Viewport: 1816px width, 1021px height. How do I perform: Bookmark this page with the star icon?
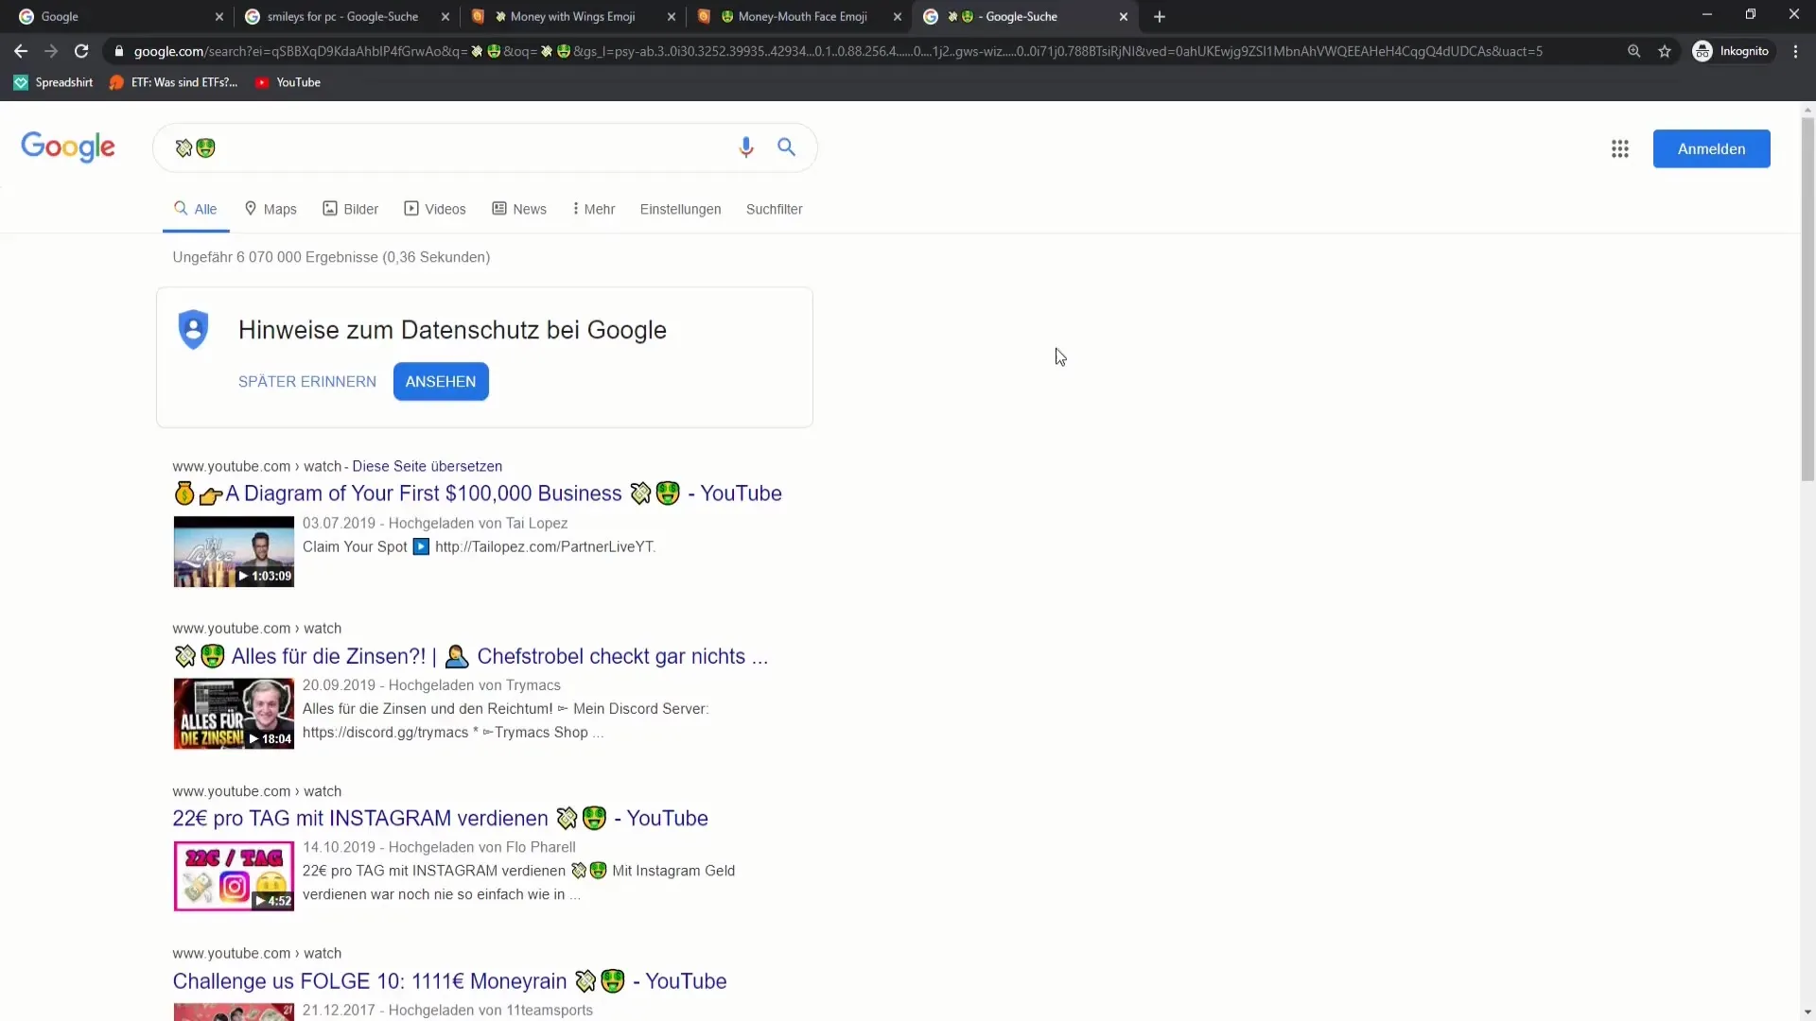click(1665, 51)
